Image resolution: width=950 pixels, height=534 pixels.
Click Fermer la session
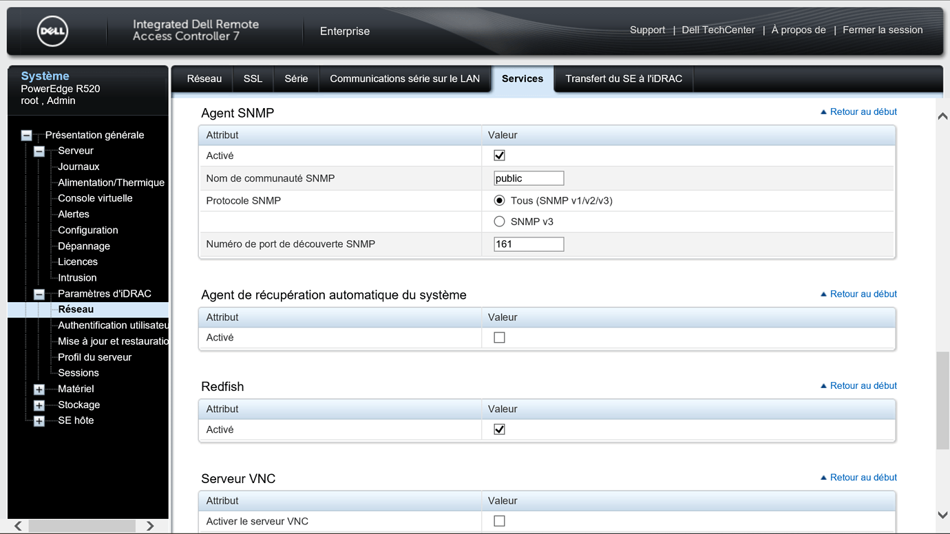883,30
